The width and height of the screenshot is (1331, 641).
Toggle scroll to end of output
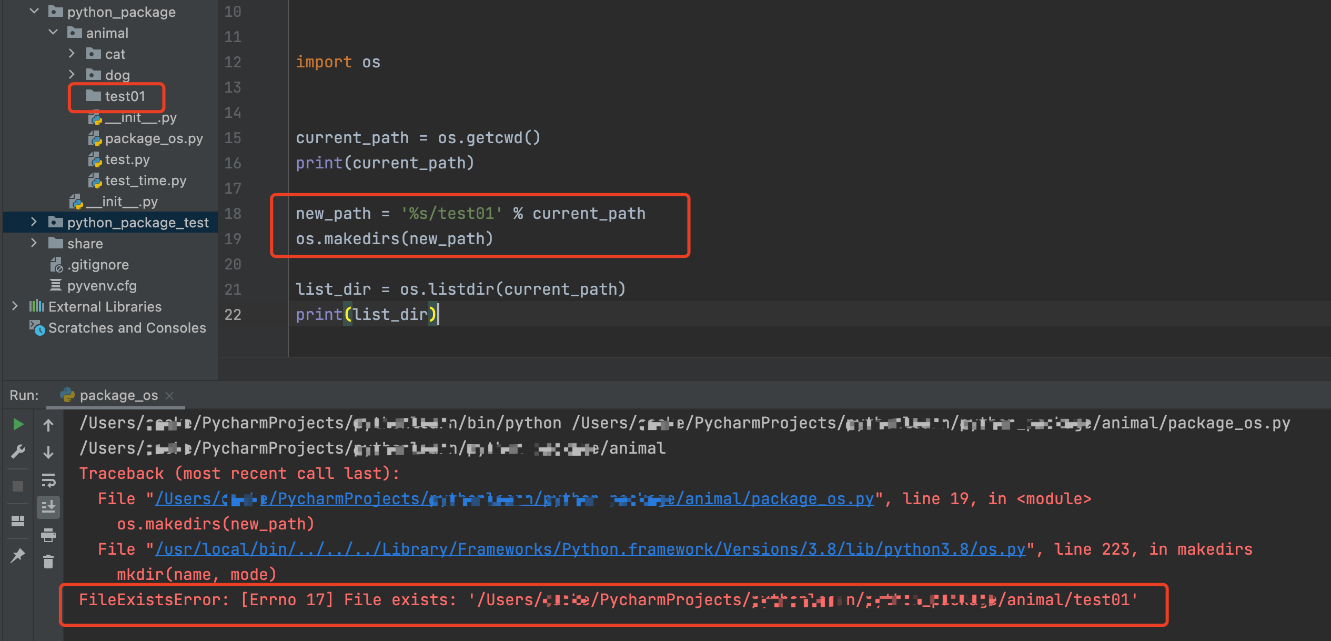pos(48,507)
